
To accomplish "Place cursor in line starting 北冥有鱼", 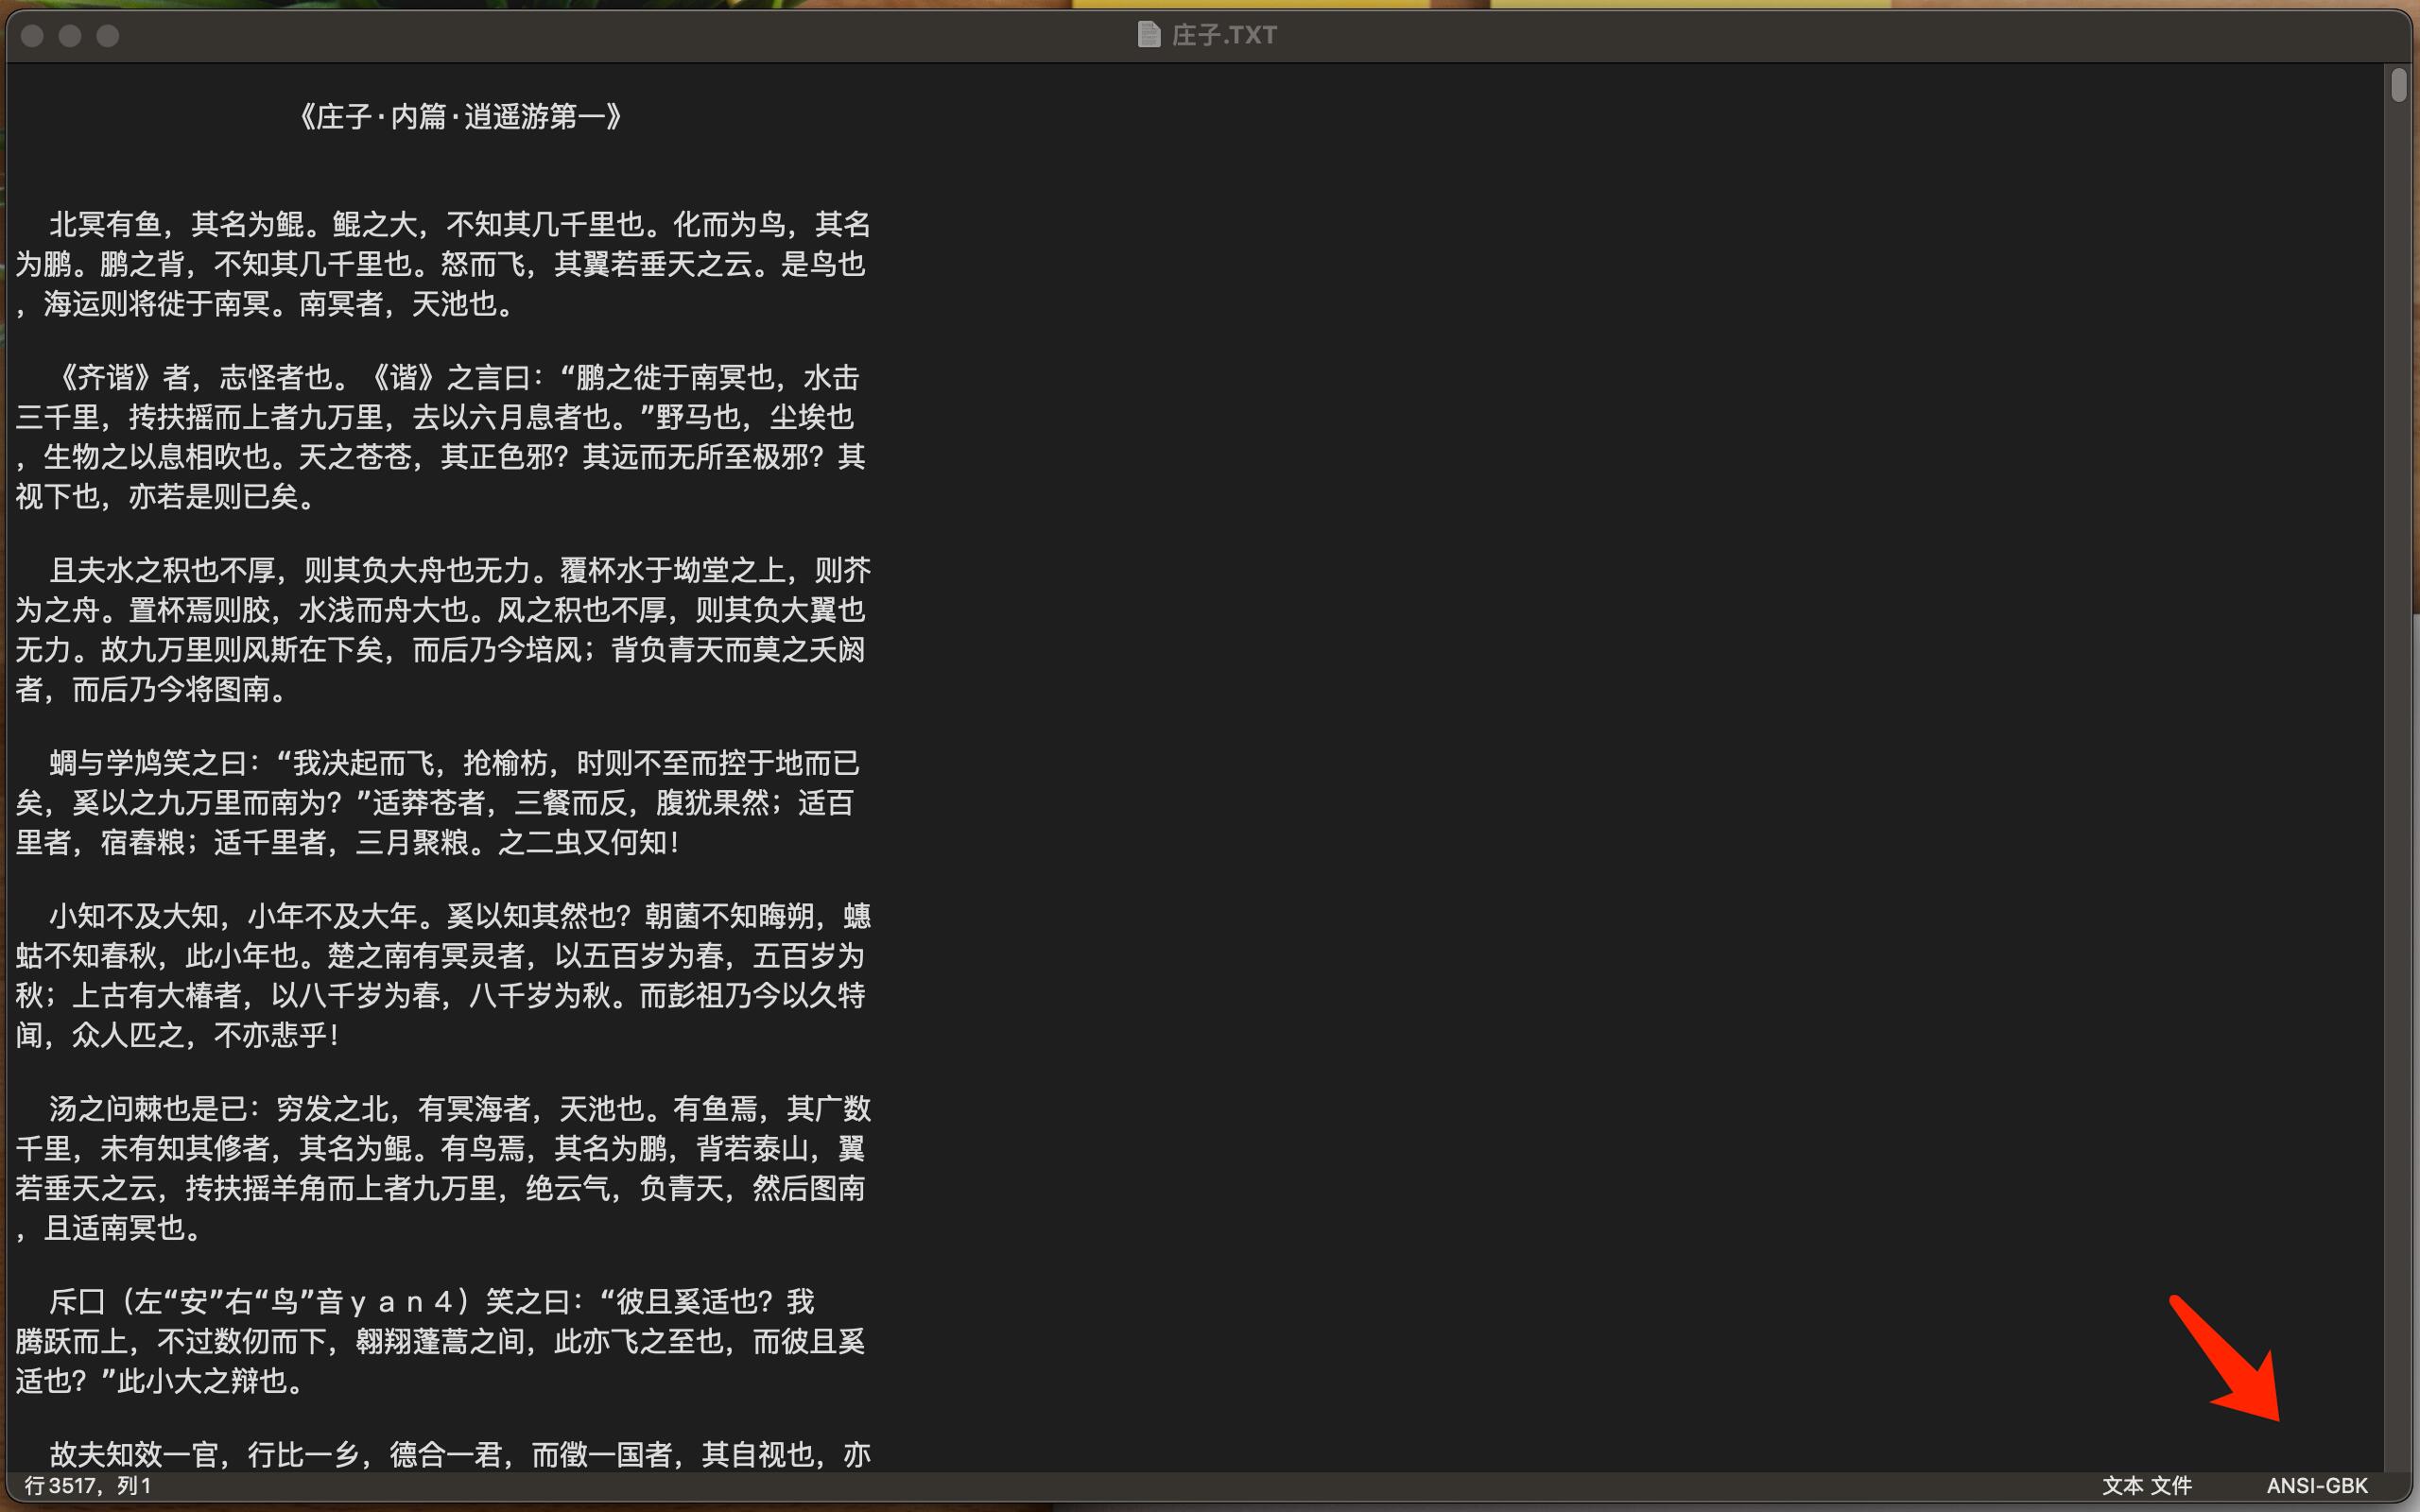I will tap(460, 224).
